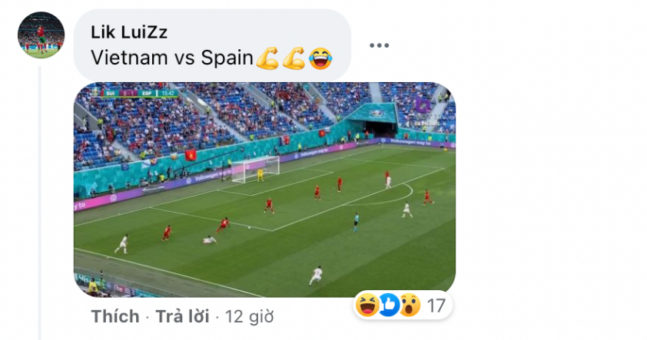Click the tears-of-joy emoji in the comment
Screen dimensions: 647x340
pyautogui.click(x=320, y=58)
